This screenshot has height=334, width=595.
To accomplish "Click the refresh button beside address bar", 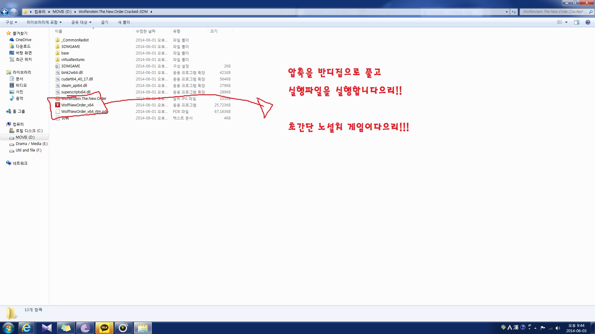I will click(x=514, y=12).
